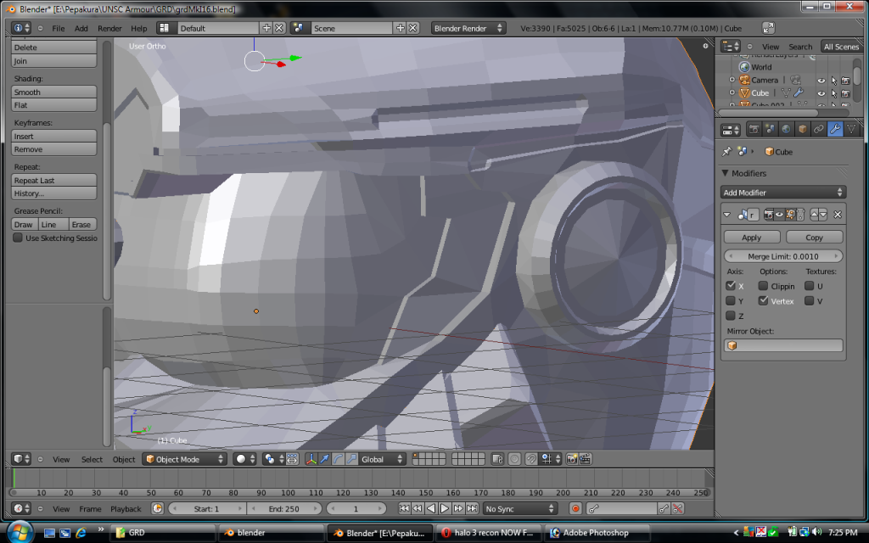The image size is (869, 543).
Task: Open the Object properties tab
Action: 802,130
